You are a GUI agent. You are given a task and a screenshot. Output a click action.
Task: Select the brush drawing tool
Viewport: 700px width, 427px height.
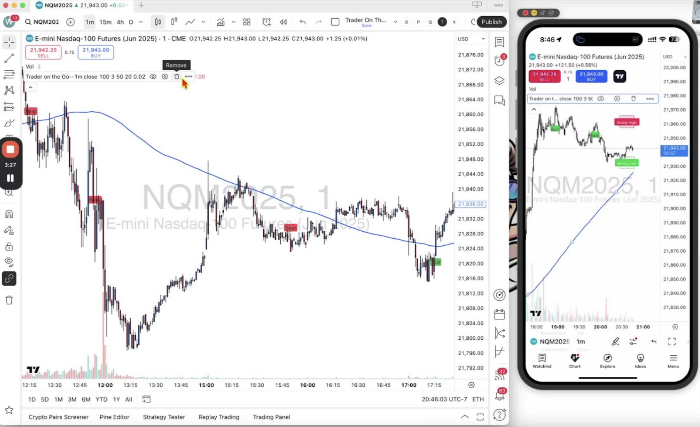9,123
